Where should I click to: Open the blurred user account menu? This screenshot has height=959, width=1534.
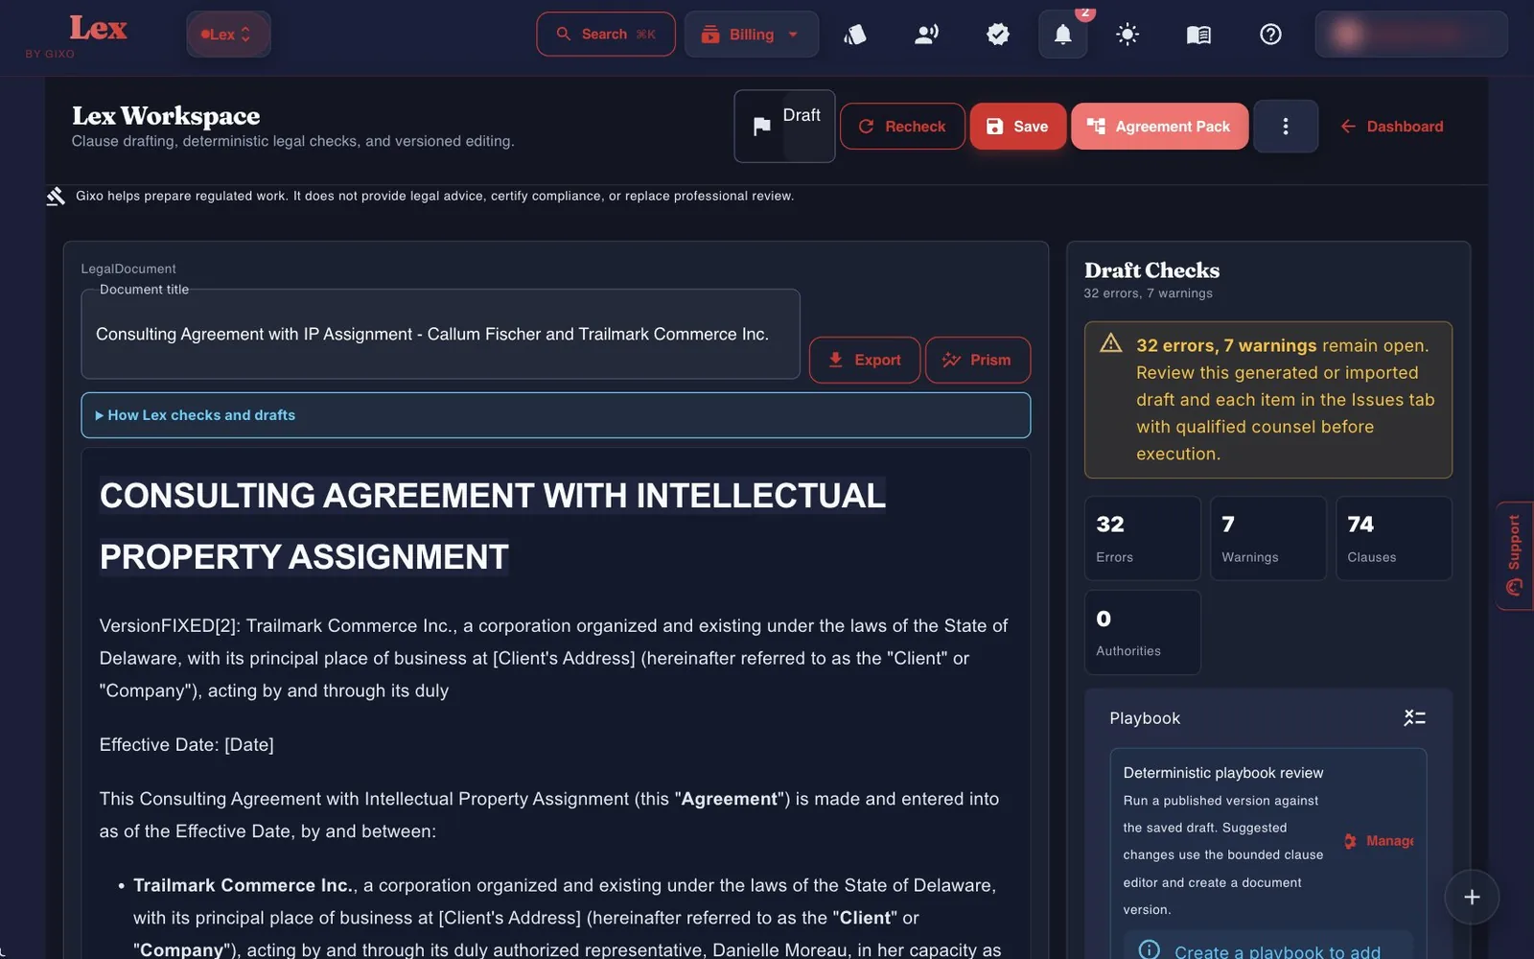[1411, 35]
